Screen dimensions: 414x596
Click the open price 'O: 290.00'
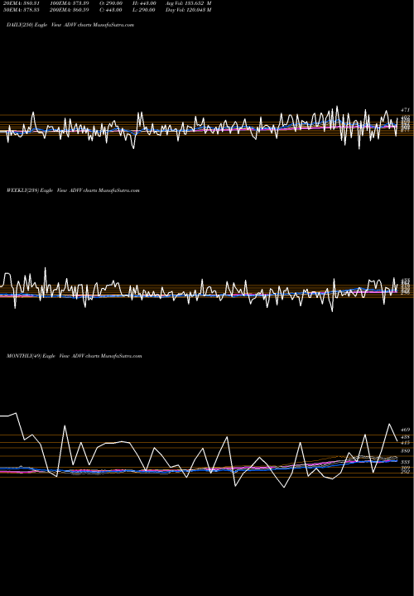coord(112,3)
